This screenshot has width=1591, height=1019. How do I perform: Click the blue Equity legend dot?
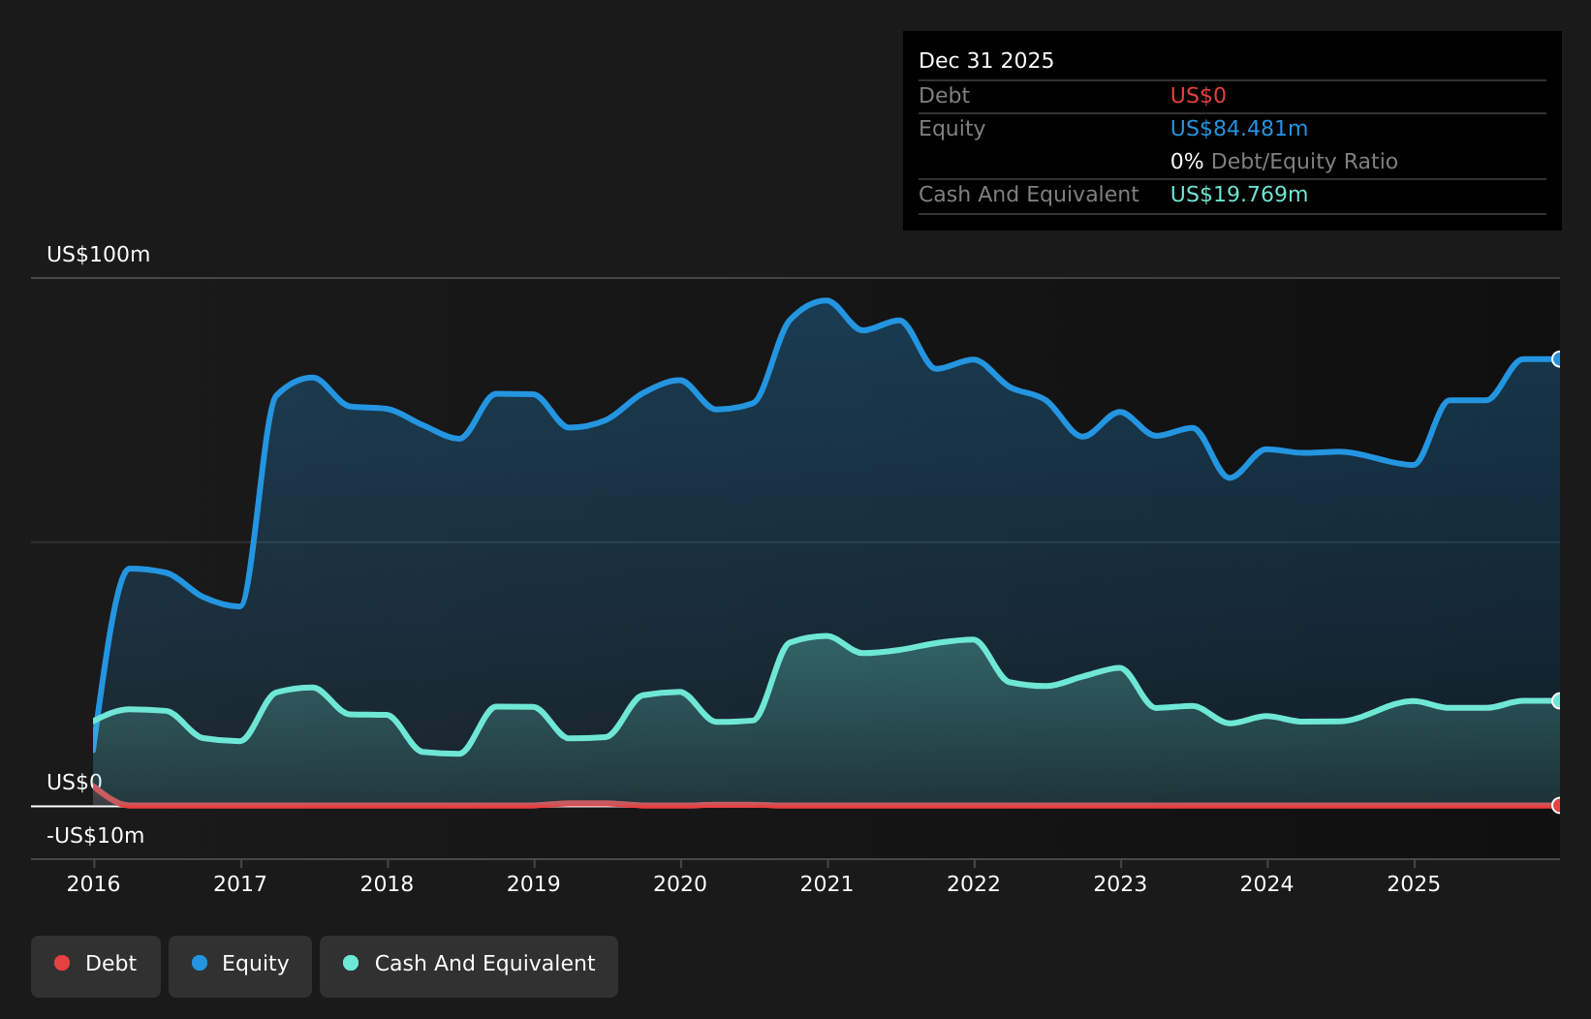coord(200,963)
